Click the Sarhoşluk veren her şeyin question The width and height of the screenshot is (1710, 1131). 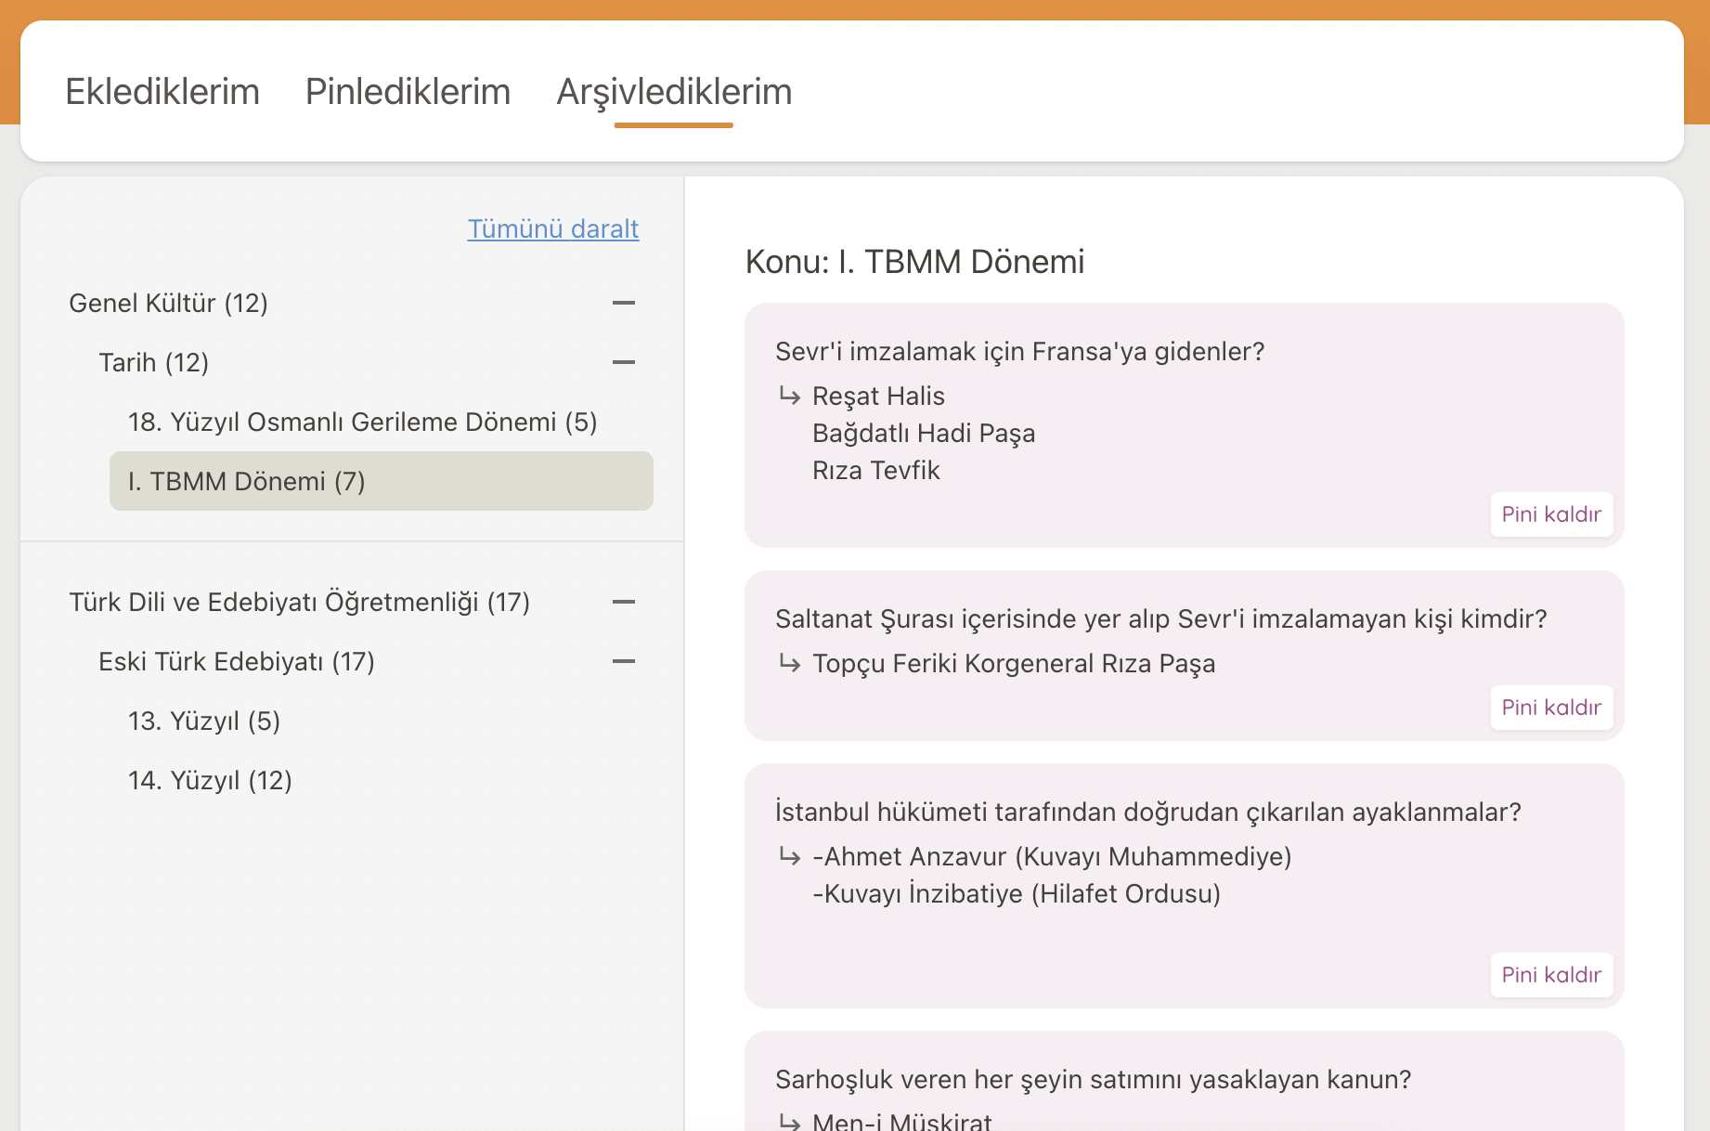click(x=1092, y=1079)
